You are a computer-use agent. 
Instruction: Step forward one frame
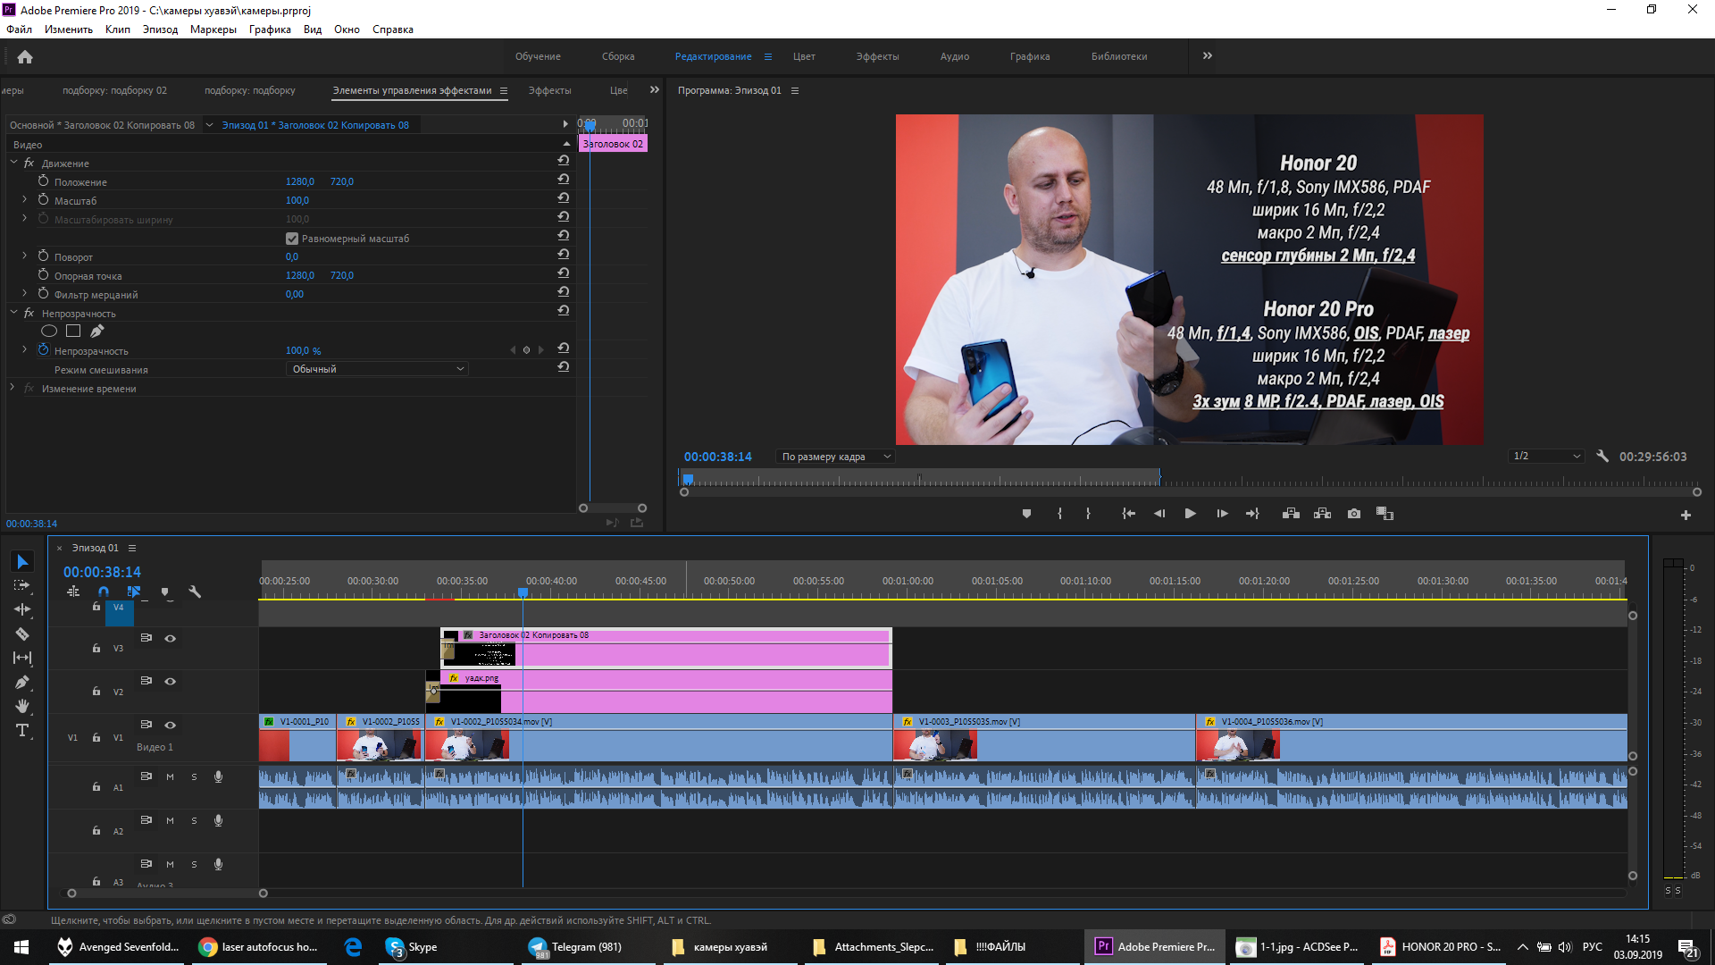[1222, 514]
